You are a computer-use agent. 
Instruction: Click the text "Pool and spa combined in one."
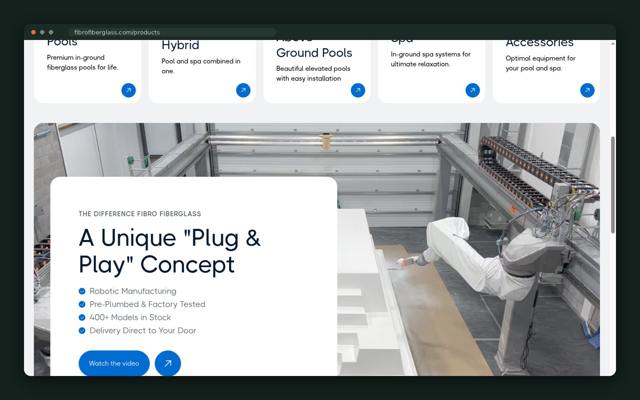[x=201, y=66]
